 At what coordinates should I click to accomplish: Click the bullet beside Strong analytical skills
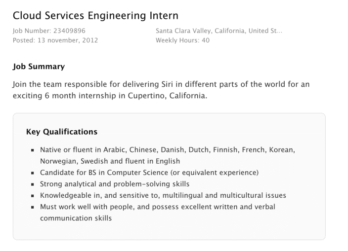point(32,184)
